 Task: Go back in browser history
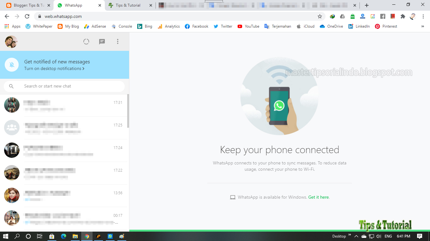[7, 16]
